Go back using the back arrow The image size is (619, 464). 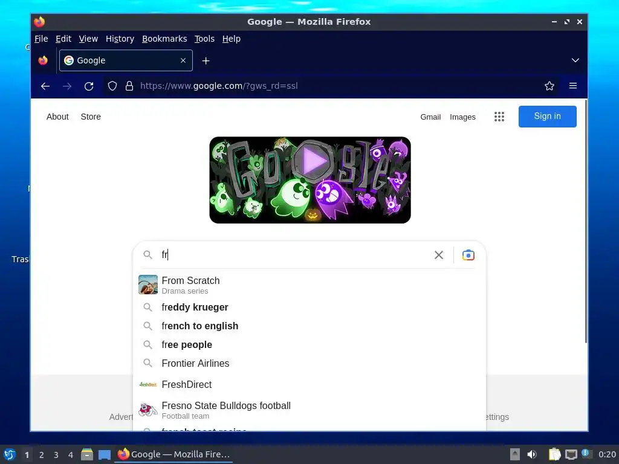point(45,86)
